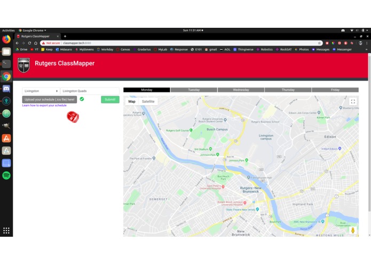
Task: Open Firefox from the dock
Action: (6, 40)
